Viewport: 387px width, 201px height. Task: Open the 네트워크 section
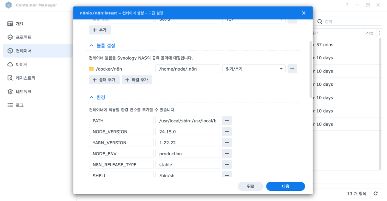[37, 91]
